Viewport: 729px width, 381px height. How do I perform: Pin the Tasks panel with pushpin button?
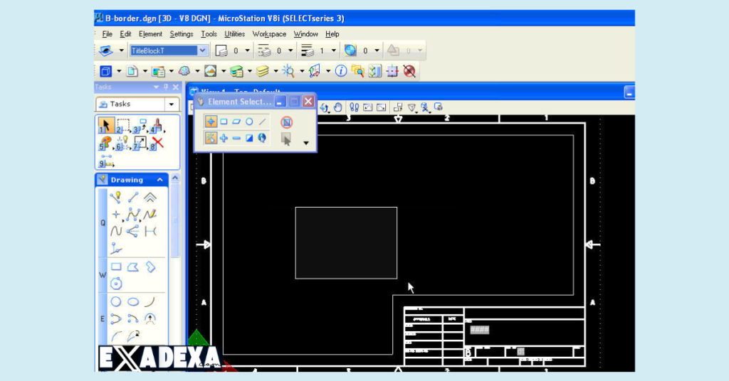click(x=166, y=87)
